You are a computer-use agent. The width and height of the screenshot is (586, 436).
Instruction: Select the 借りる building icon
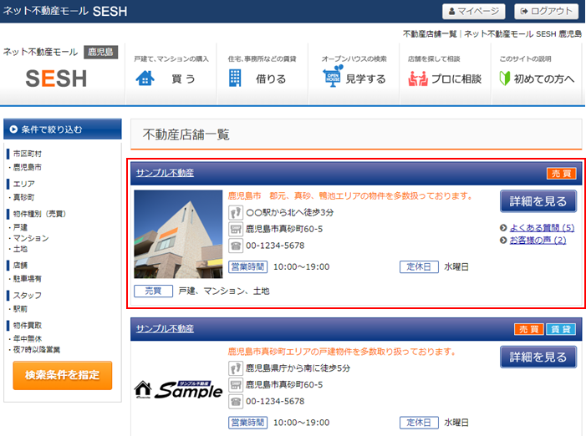coord(235,79)
